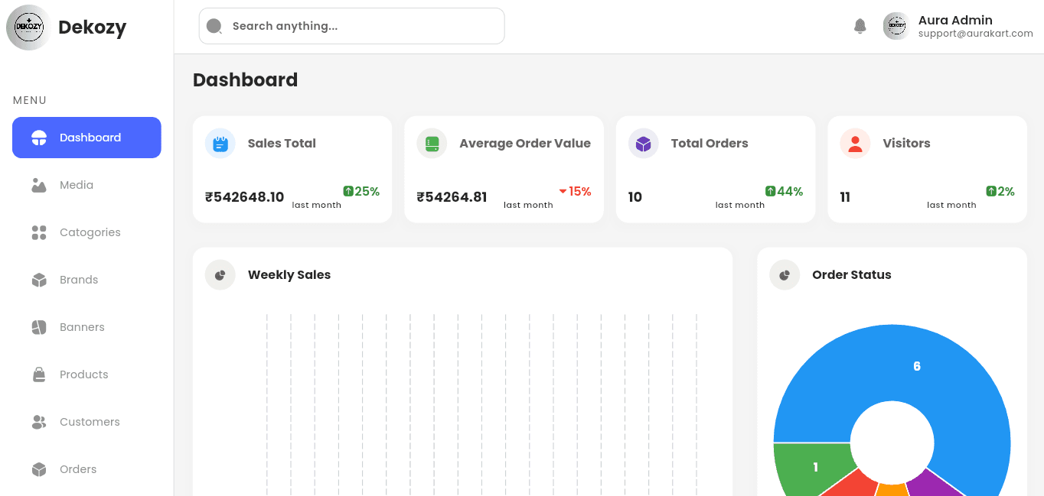Click the Order Status title

[x=852, y=275]
